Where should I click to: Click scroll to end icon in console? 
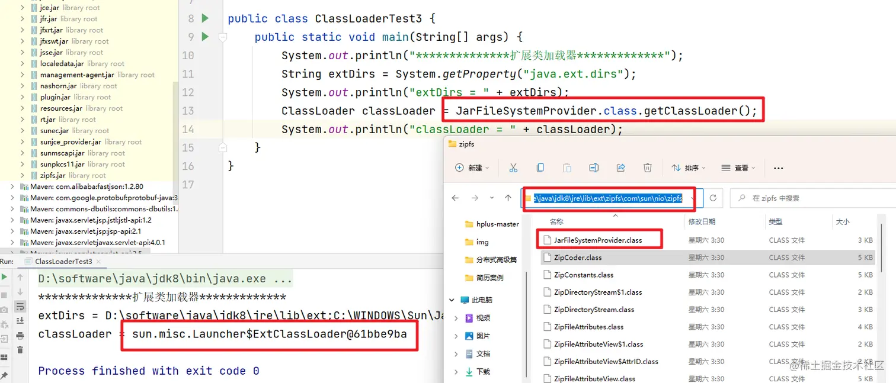click(x=20, y=321)
